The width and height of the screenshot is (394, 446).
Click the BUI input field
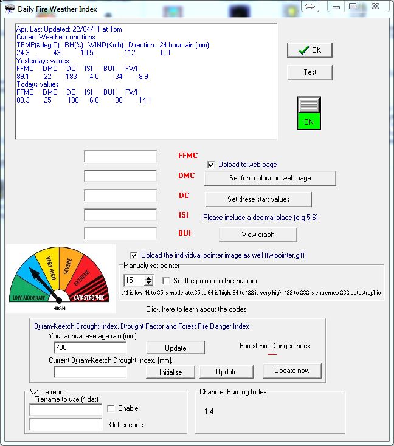[120, 233]
